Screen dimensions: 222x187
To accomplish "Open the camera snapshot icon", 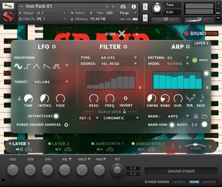I will click(123, 7).
